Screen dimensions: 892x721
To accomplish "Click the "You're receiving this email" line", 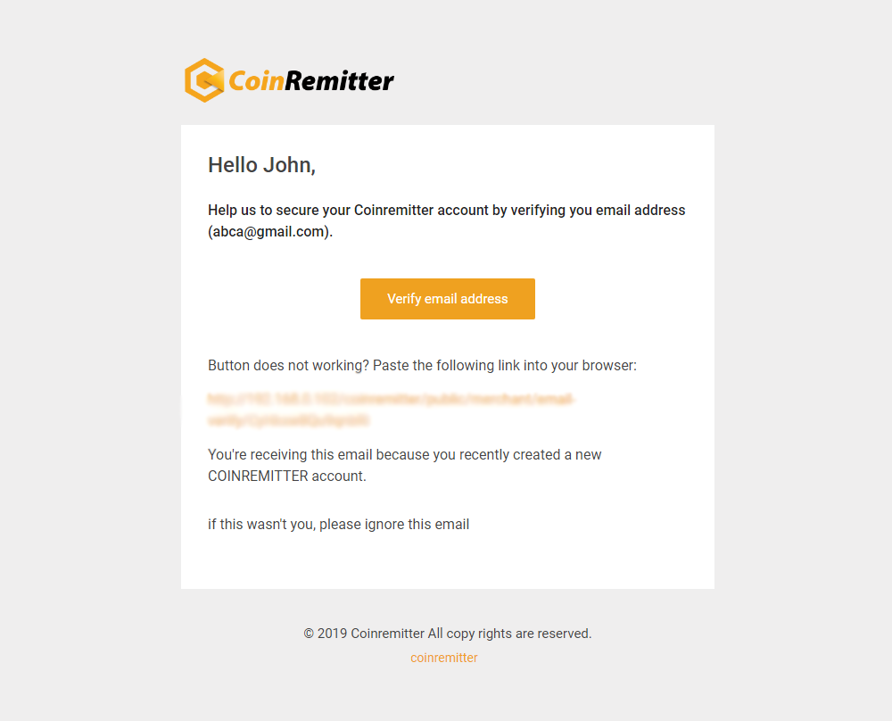I will (x=404, y=455).
